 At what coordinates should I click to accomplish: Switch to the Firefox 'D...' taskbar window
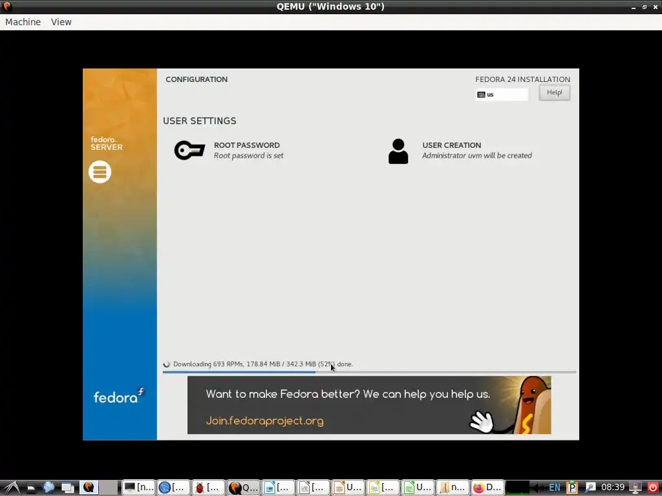487,488
